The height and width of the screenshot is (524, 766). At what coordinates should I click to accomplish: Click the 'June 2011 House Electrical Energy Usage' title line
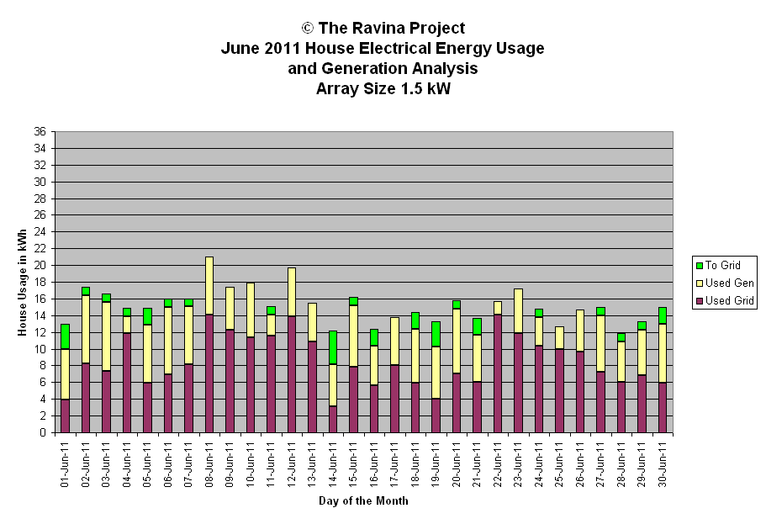383,49
